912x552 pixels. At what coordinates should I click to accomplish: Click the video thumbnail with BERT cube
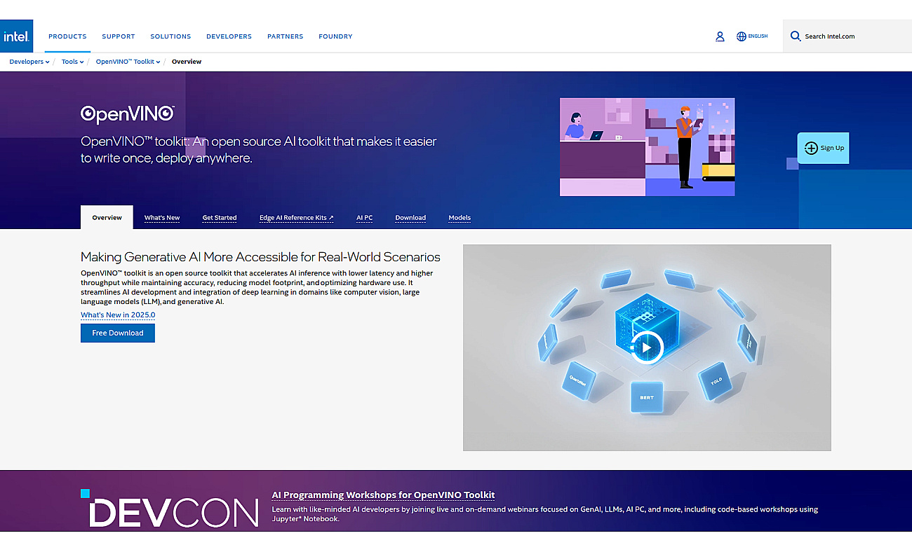(647, 347)
